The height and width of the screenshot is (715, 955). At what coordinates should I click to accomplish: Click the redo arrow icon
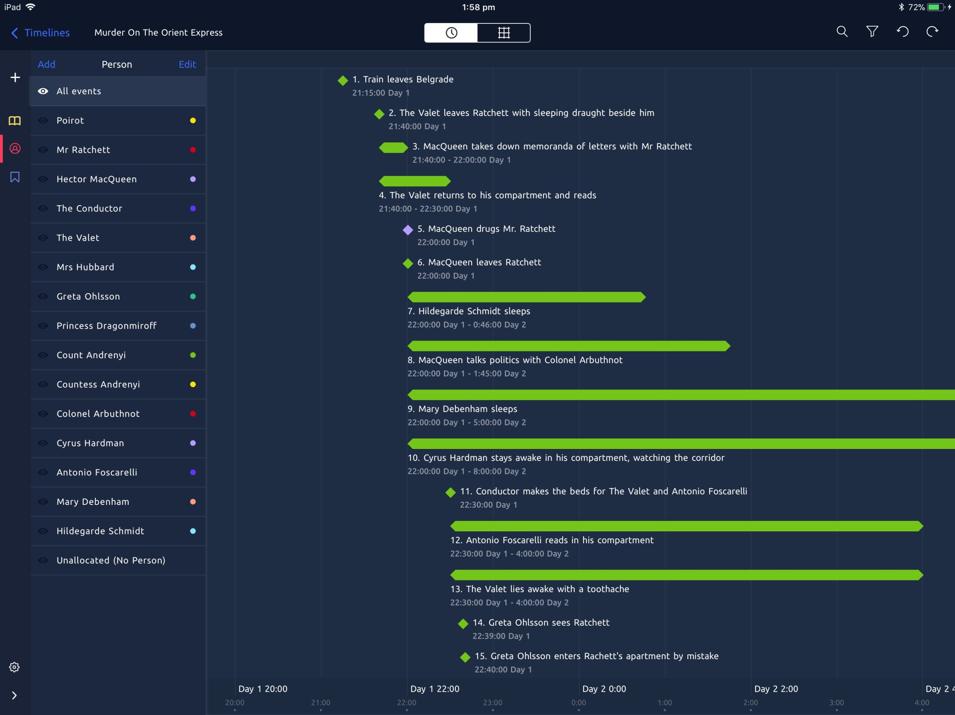coord(932,32)
